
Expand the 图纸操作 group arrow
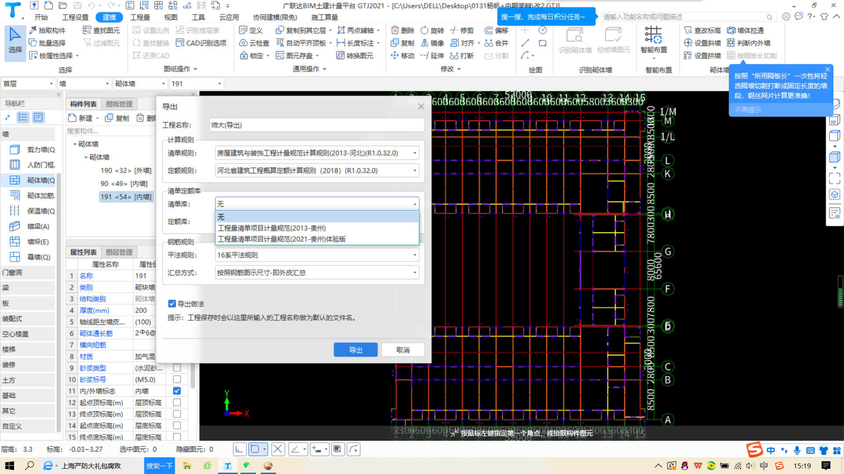point(195,69)
